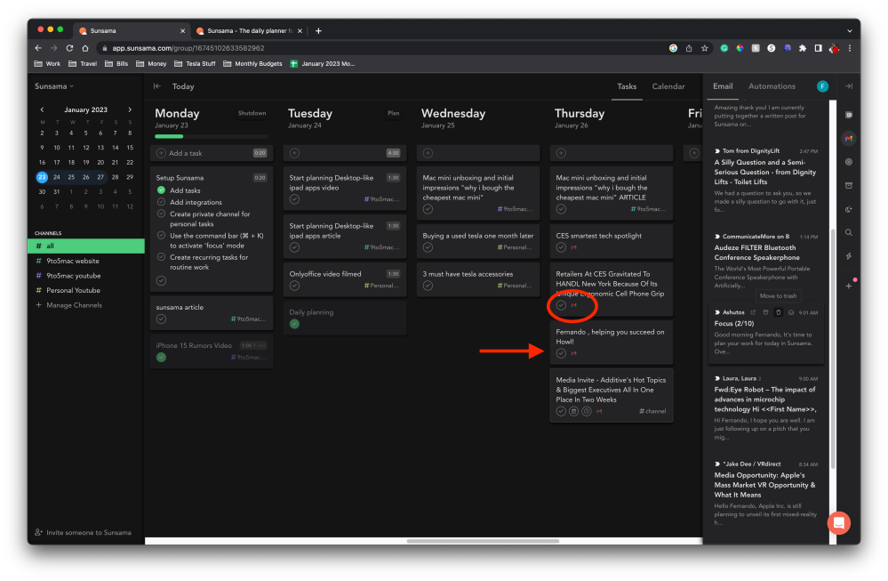Open the Sunsama workspace dropdown
This screenshot has width=888, height=581.
click(x=54, y=86)
